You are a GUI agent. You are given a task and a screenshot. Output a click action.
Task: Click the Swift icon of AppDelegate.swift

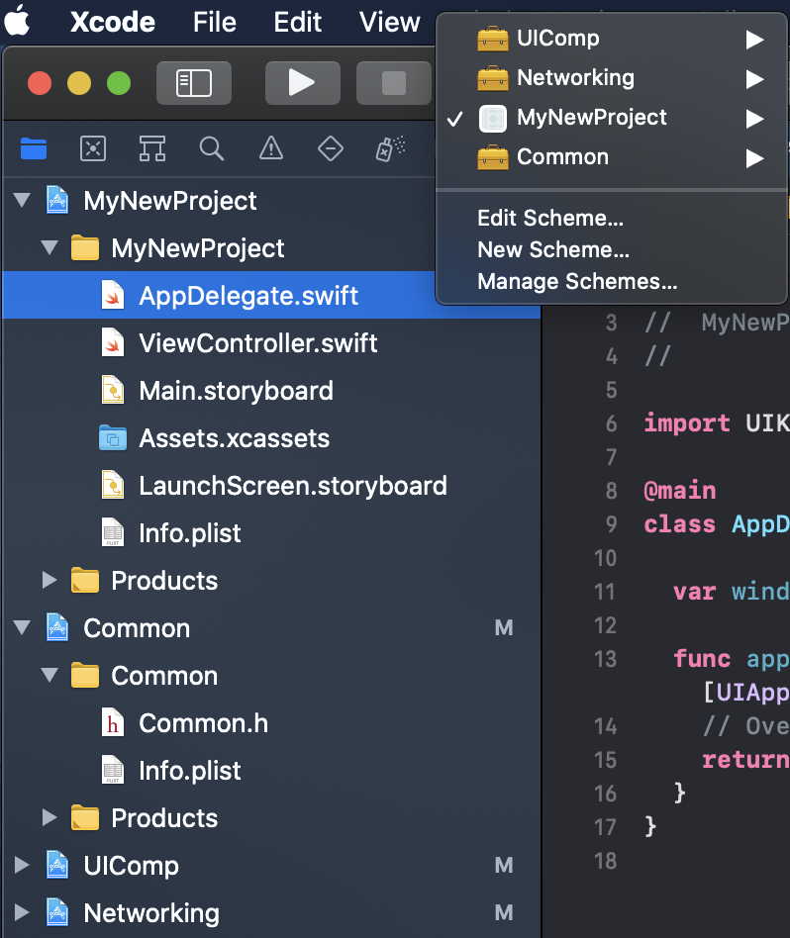[113, 295]
